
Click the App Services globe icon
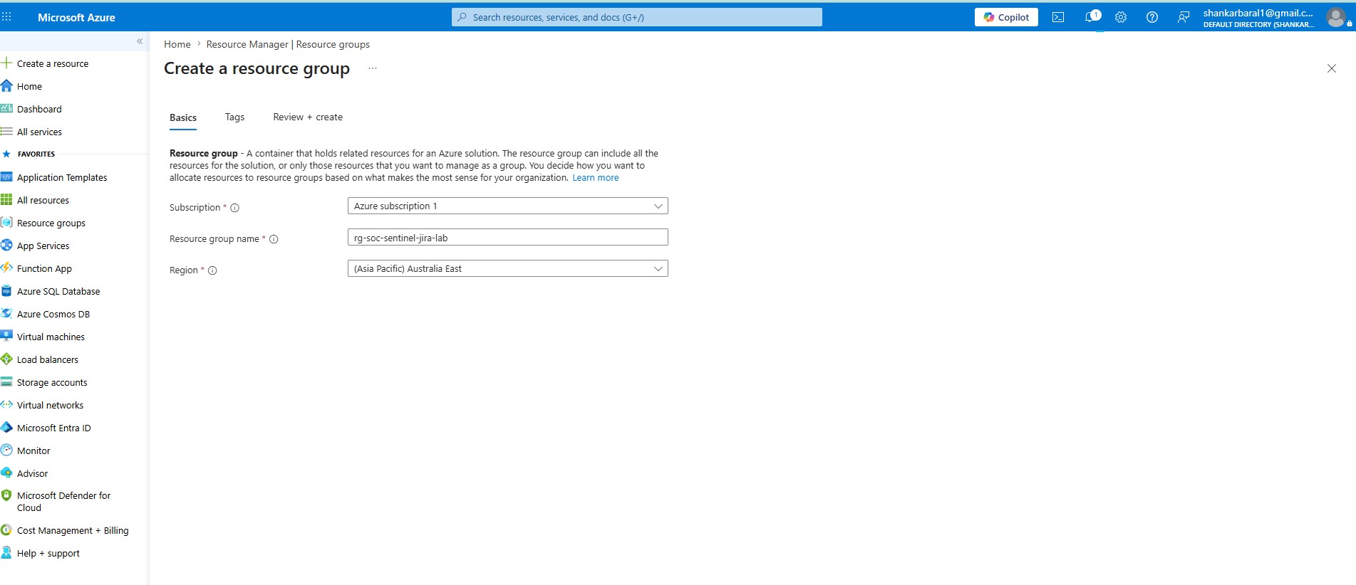tap(6, 246)
